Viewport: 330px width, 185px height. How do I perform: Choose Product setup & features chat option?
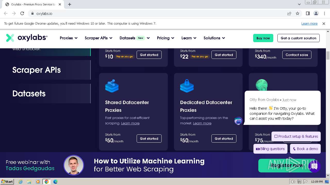pyautogui.click(x=296, y=136)
